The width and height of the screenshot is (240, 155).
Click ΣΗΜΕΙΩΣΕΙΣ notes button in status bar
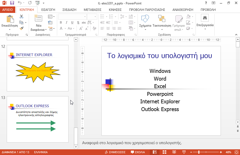coord(115,152)
